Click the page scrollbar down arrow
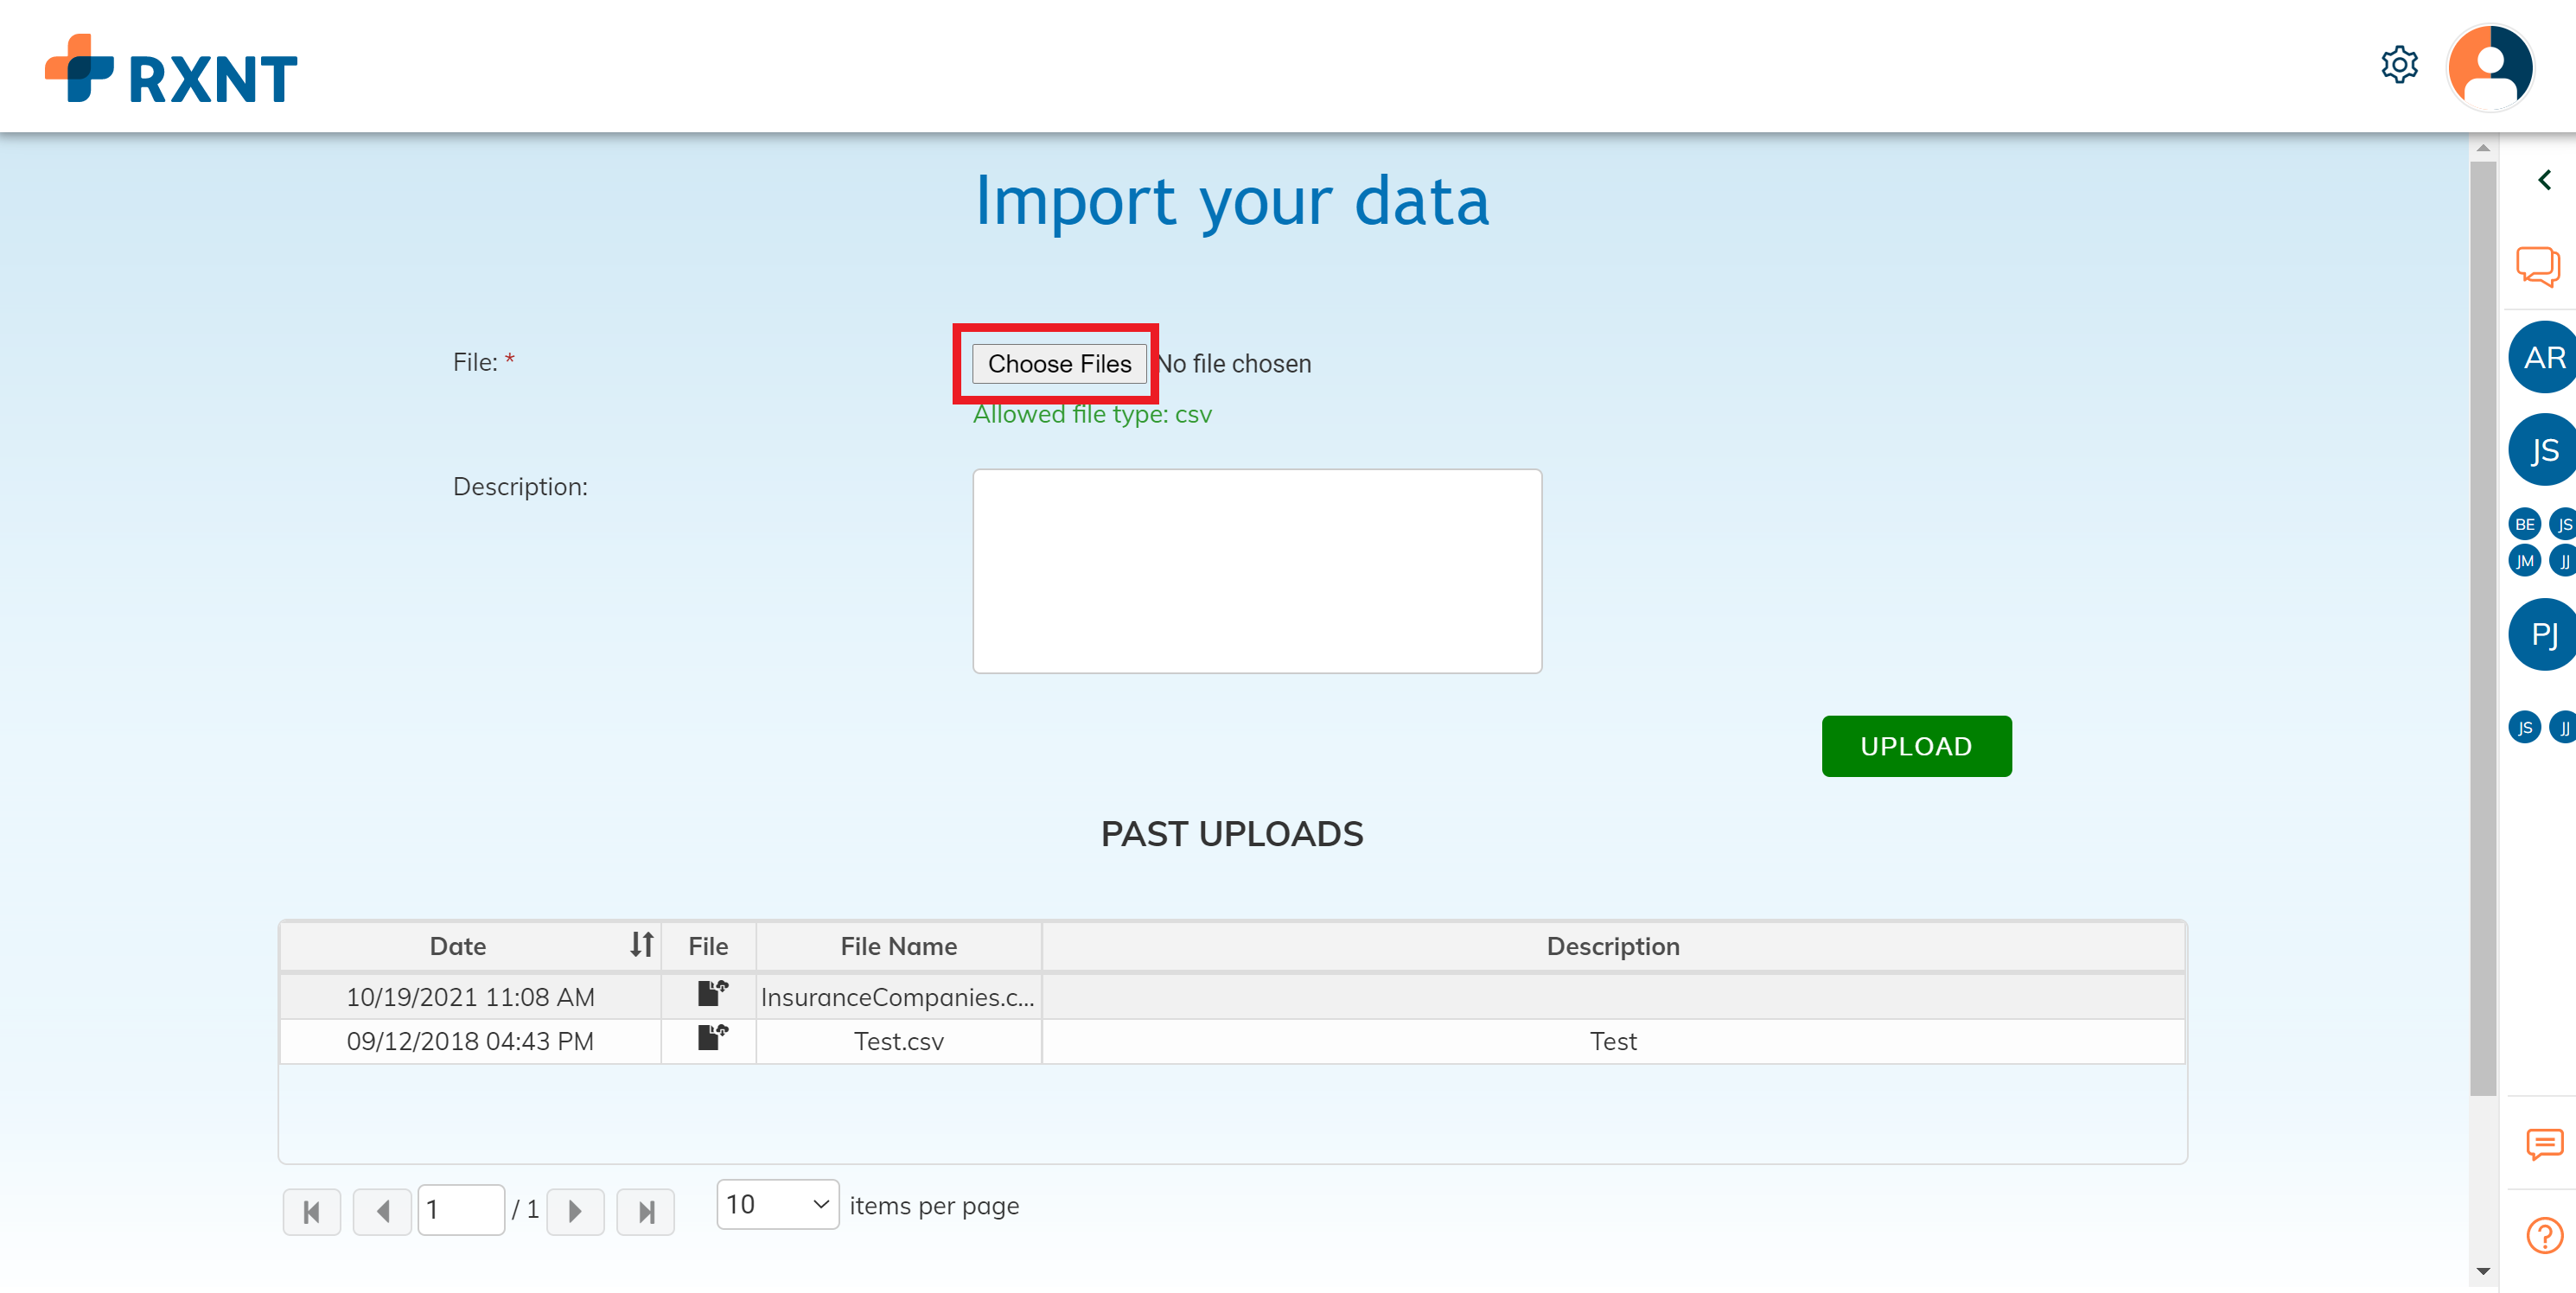 pyautogui.click(x=2482, y=1271)
